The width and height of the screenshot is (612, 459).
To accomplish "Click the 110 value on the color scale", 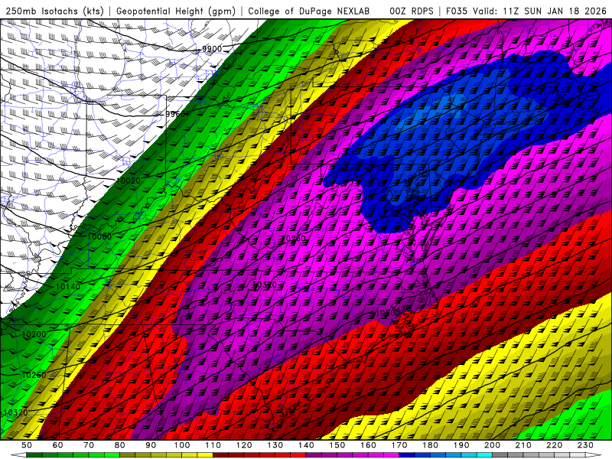I will [x=213, y=445].
